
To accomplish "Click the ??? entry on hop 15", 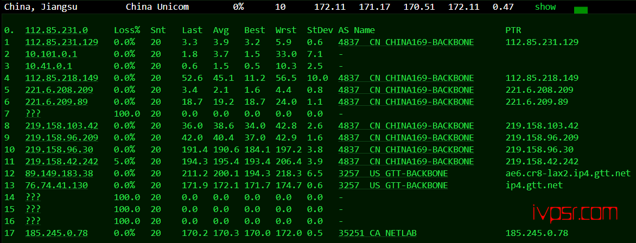I will tap(33, 210).
